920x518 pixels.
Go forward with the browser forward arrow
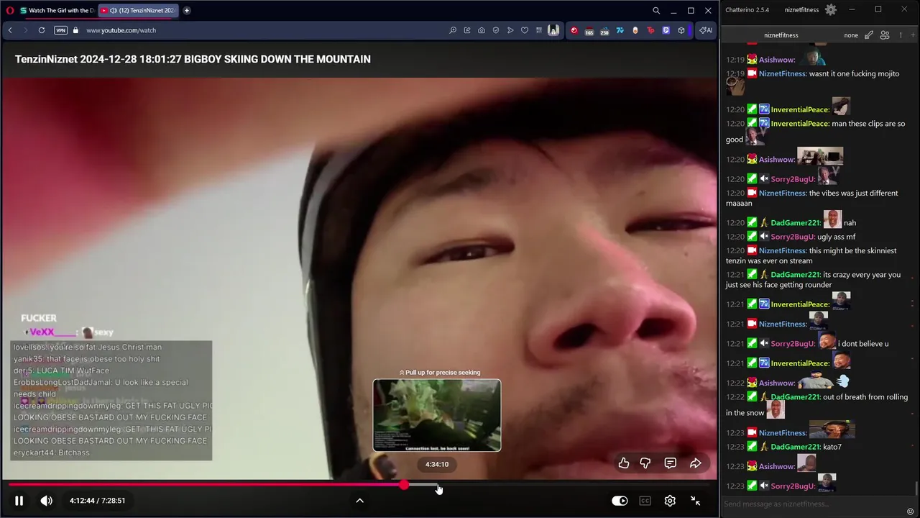[26, 30]
